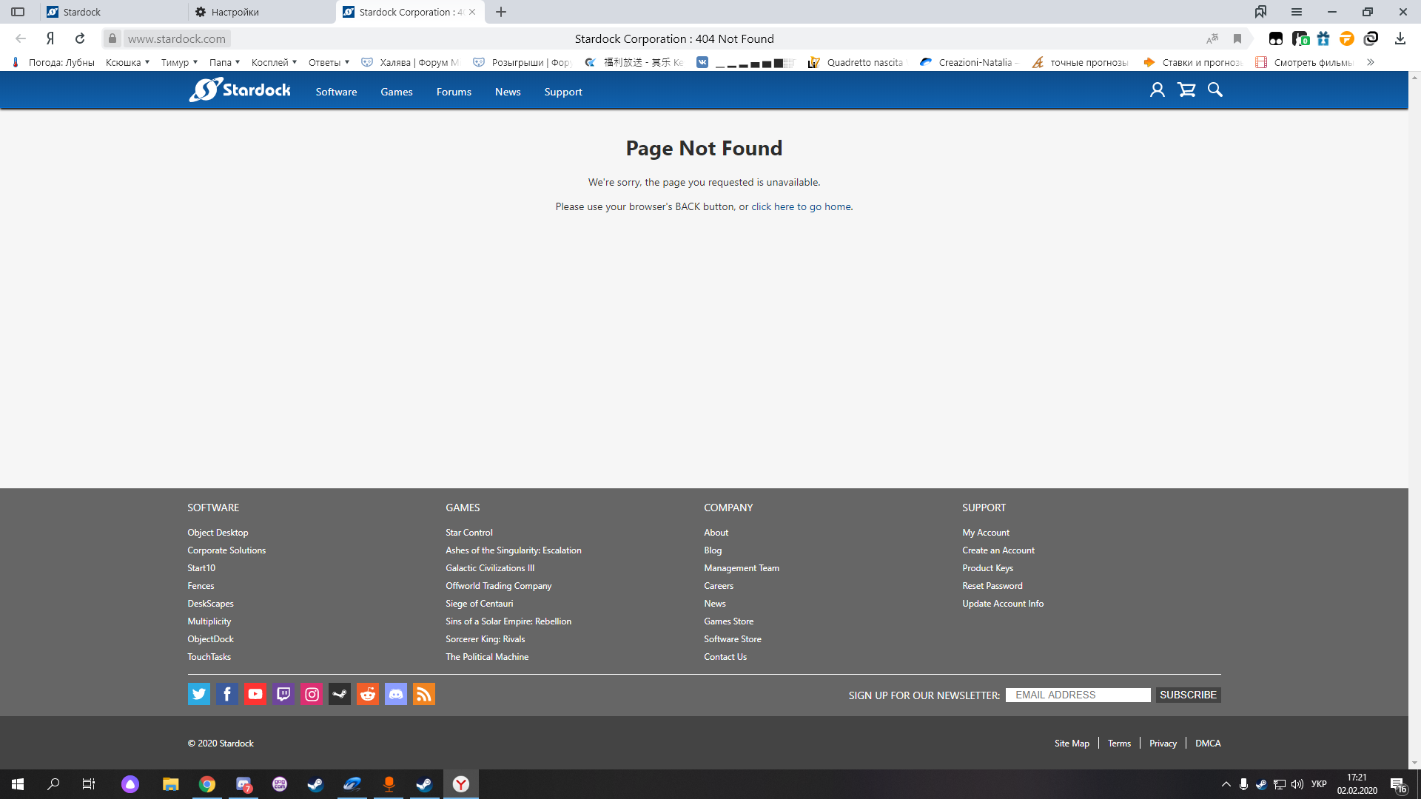1421x799 pixels.
Task: Open the browser collections icon
Action: coord(1260,12)
